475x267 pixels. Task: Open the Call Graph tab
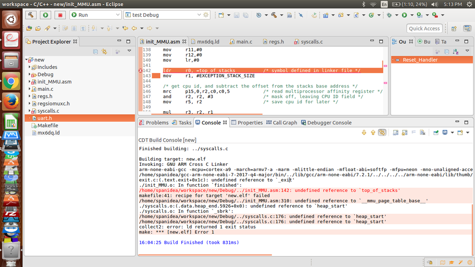[x=282, y=123]
